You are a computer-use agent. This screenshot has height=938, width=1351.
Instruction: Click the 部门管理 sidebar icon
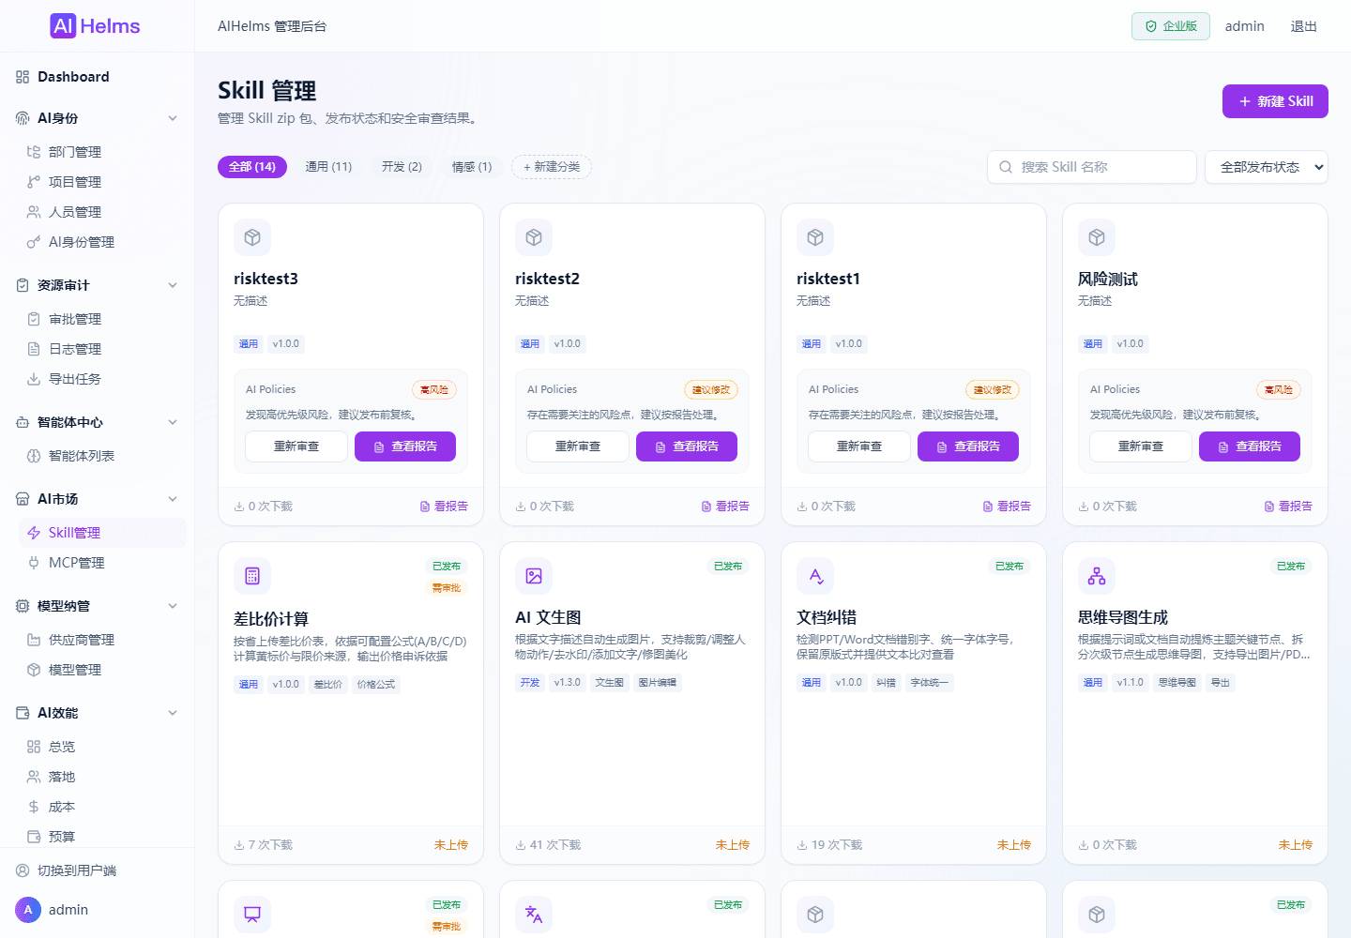34,152
